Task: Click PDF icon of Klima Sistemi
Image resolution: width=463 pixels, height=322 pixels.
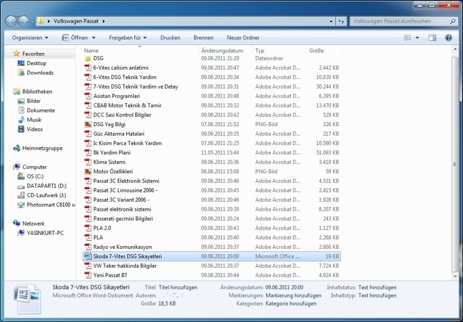Action: [x=88, y=162]
